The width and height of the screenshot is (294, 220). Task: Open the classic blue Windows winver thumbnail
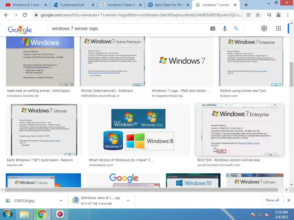pos(40,61)
